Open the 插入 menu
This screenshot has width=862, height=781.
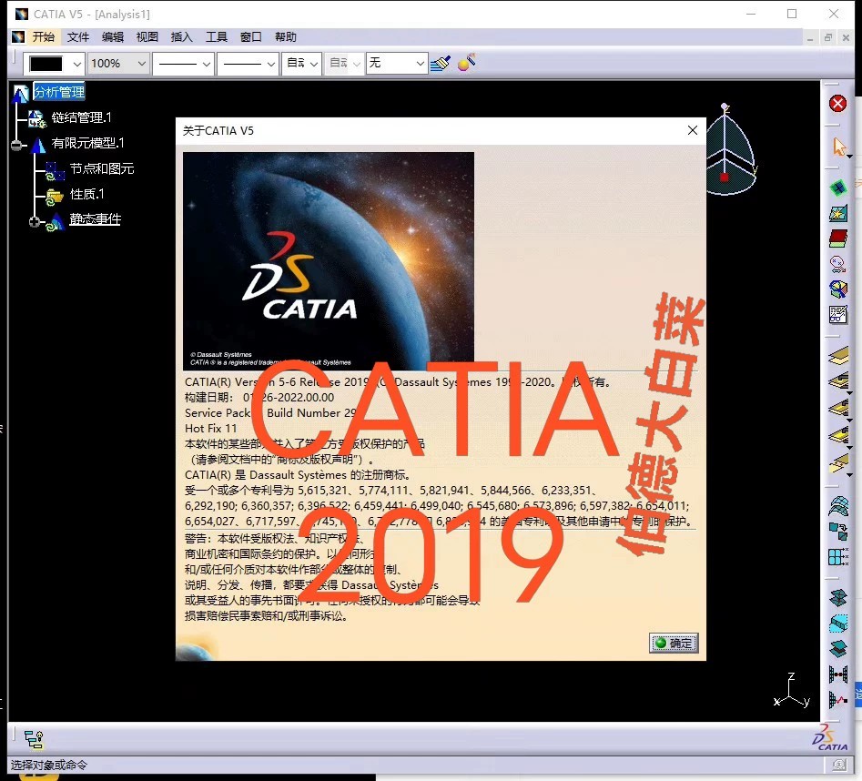[180, 36]
